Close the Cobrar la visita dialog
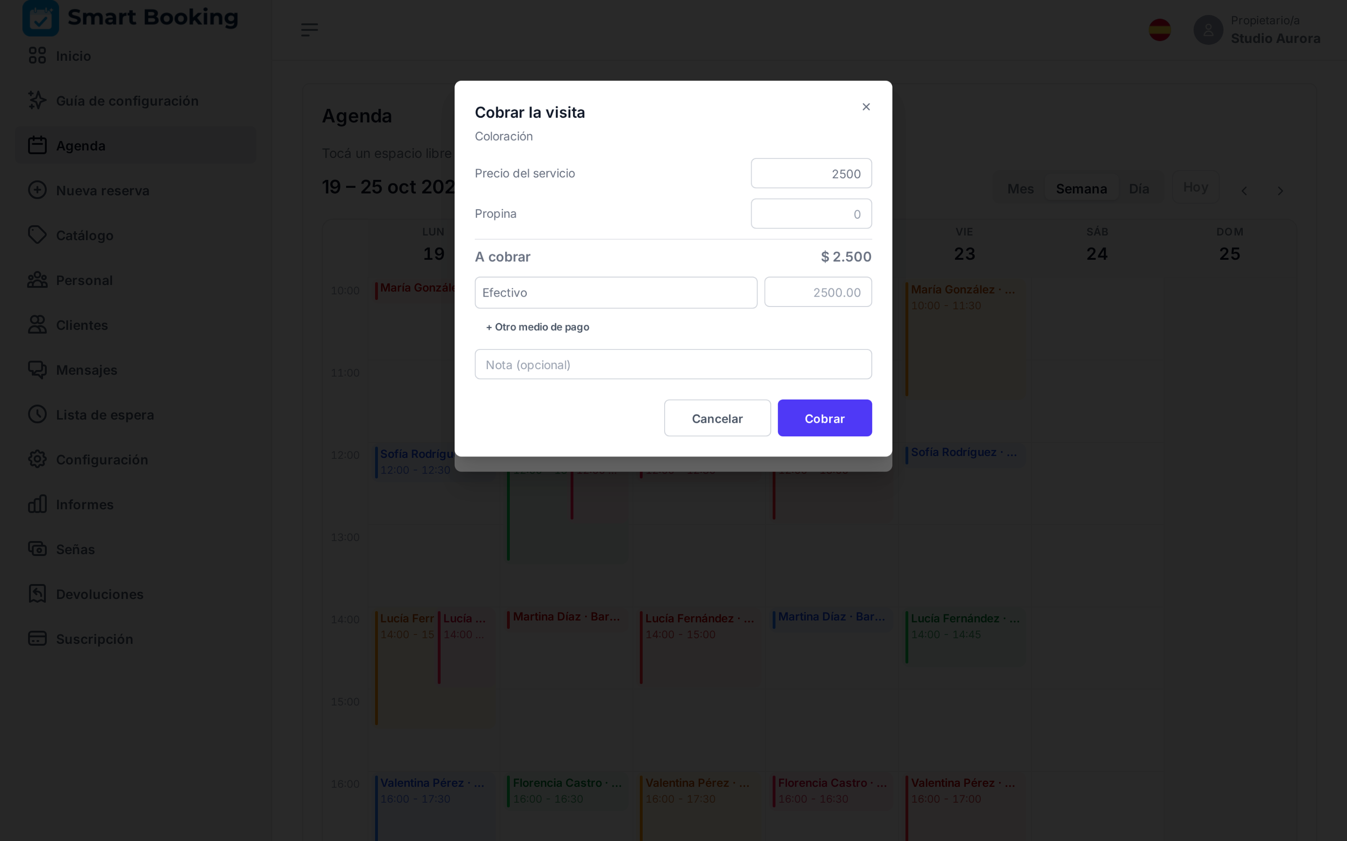This screenshot has height=841, width=1347. [x=866, y=107]
